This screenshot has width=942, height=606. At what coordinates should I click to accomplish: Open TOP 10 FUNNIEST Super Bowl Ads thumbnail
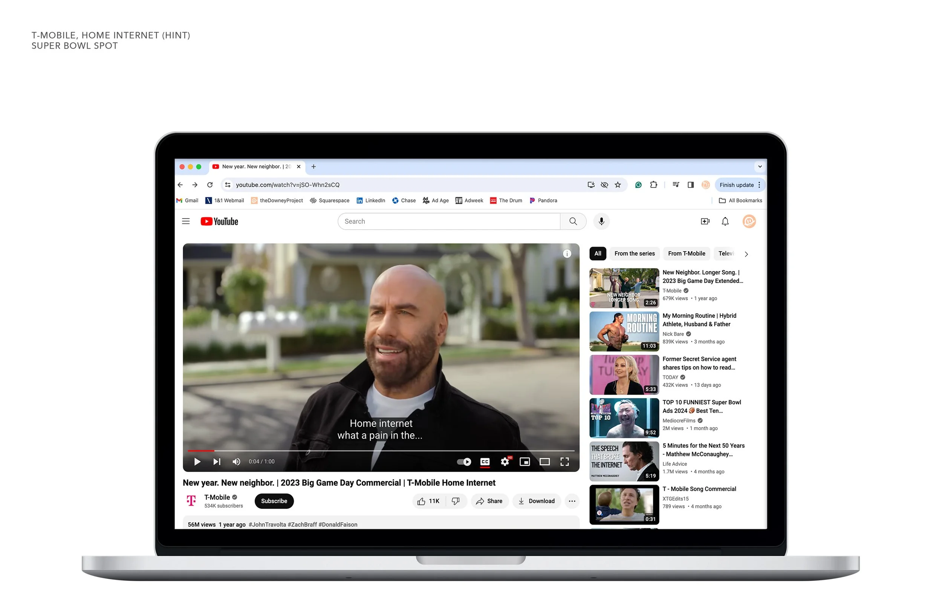[624, 418]
